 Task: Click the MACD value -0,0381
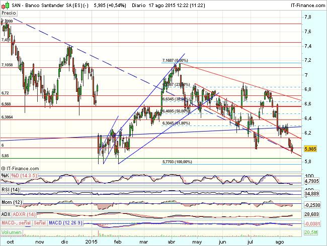[x=312, y=224]
